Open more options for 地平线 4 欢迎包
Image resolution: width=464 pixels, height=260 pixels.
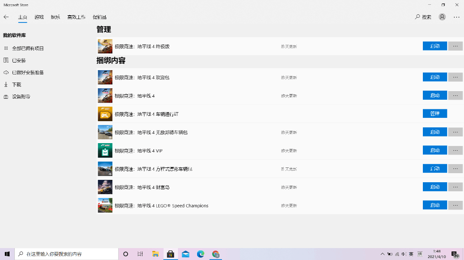tap(455, 77)
